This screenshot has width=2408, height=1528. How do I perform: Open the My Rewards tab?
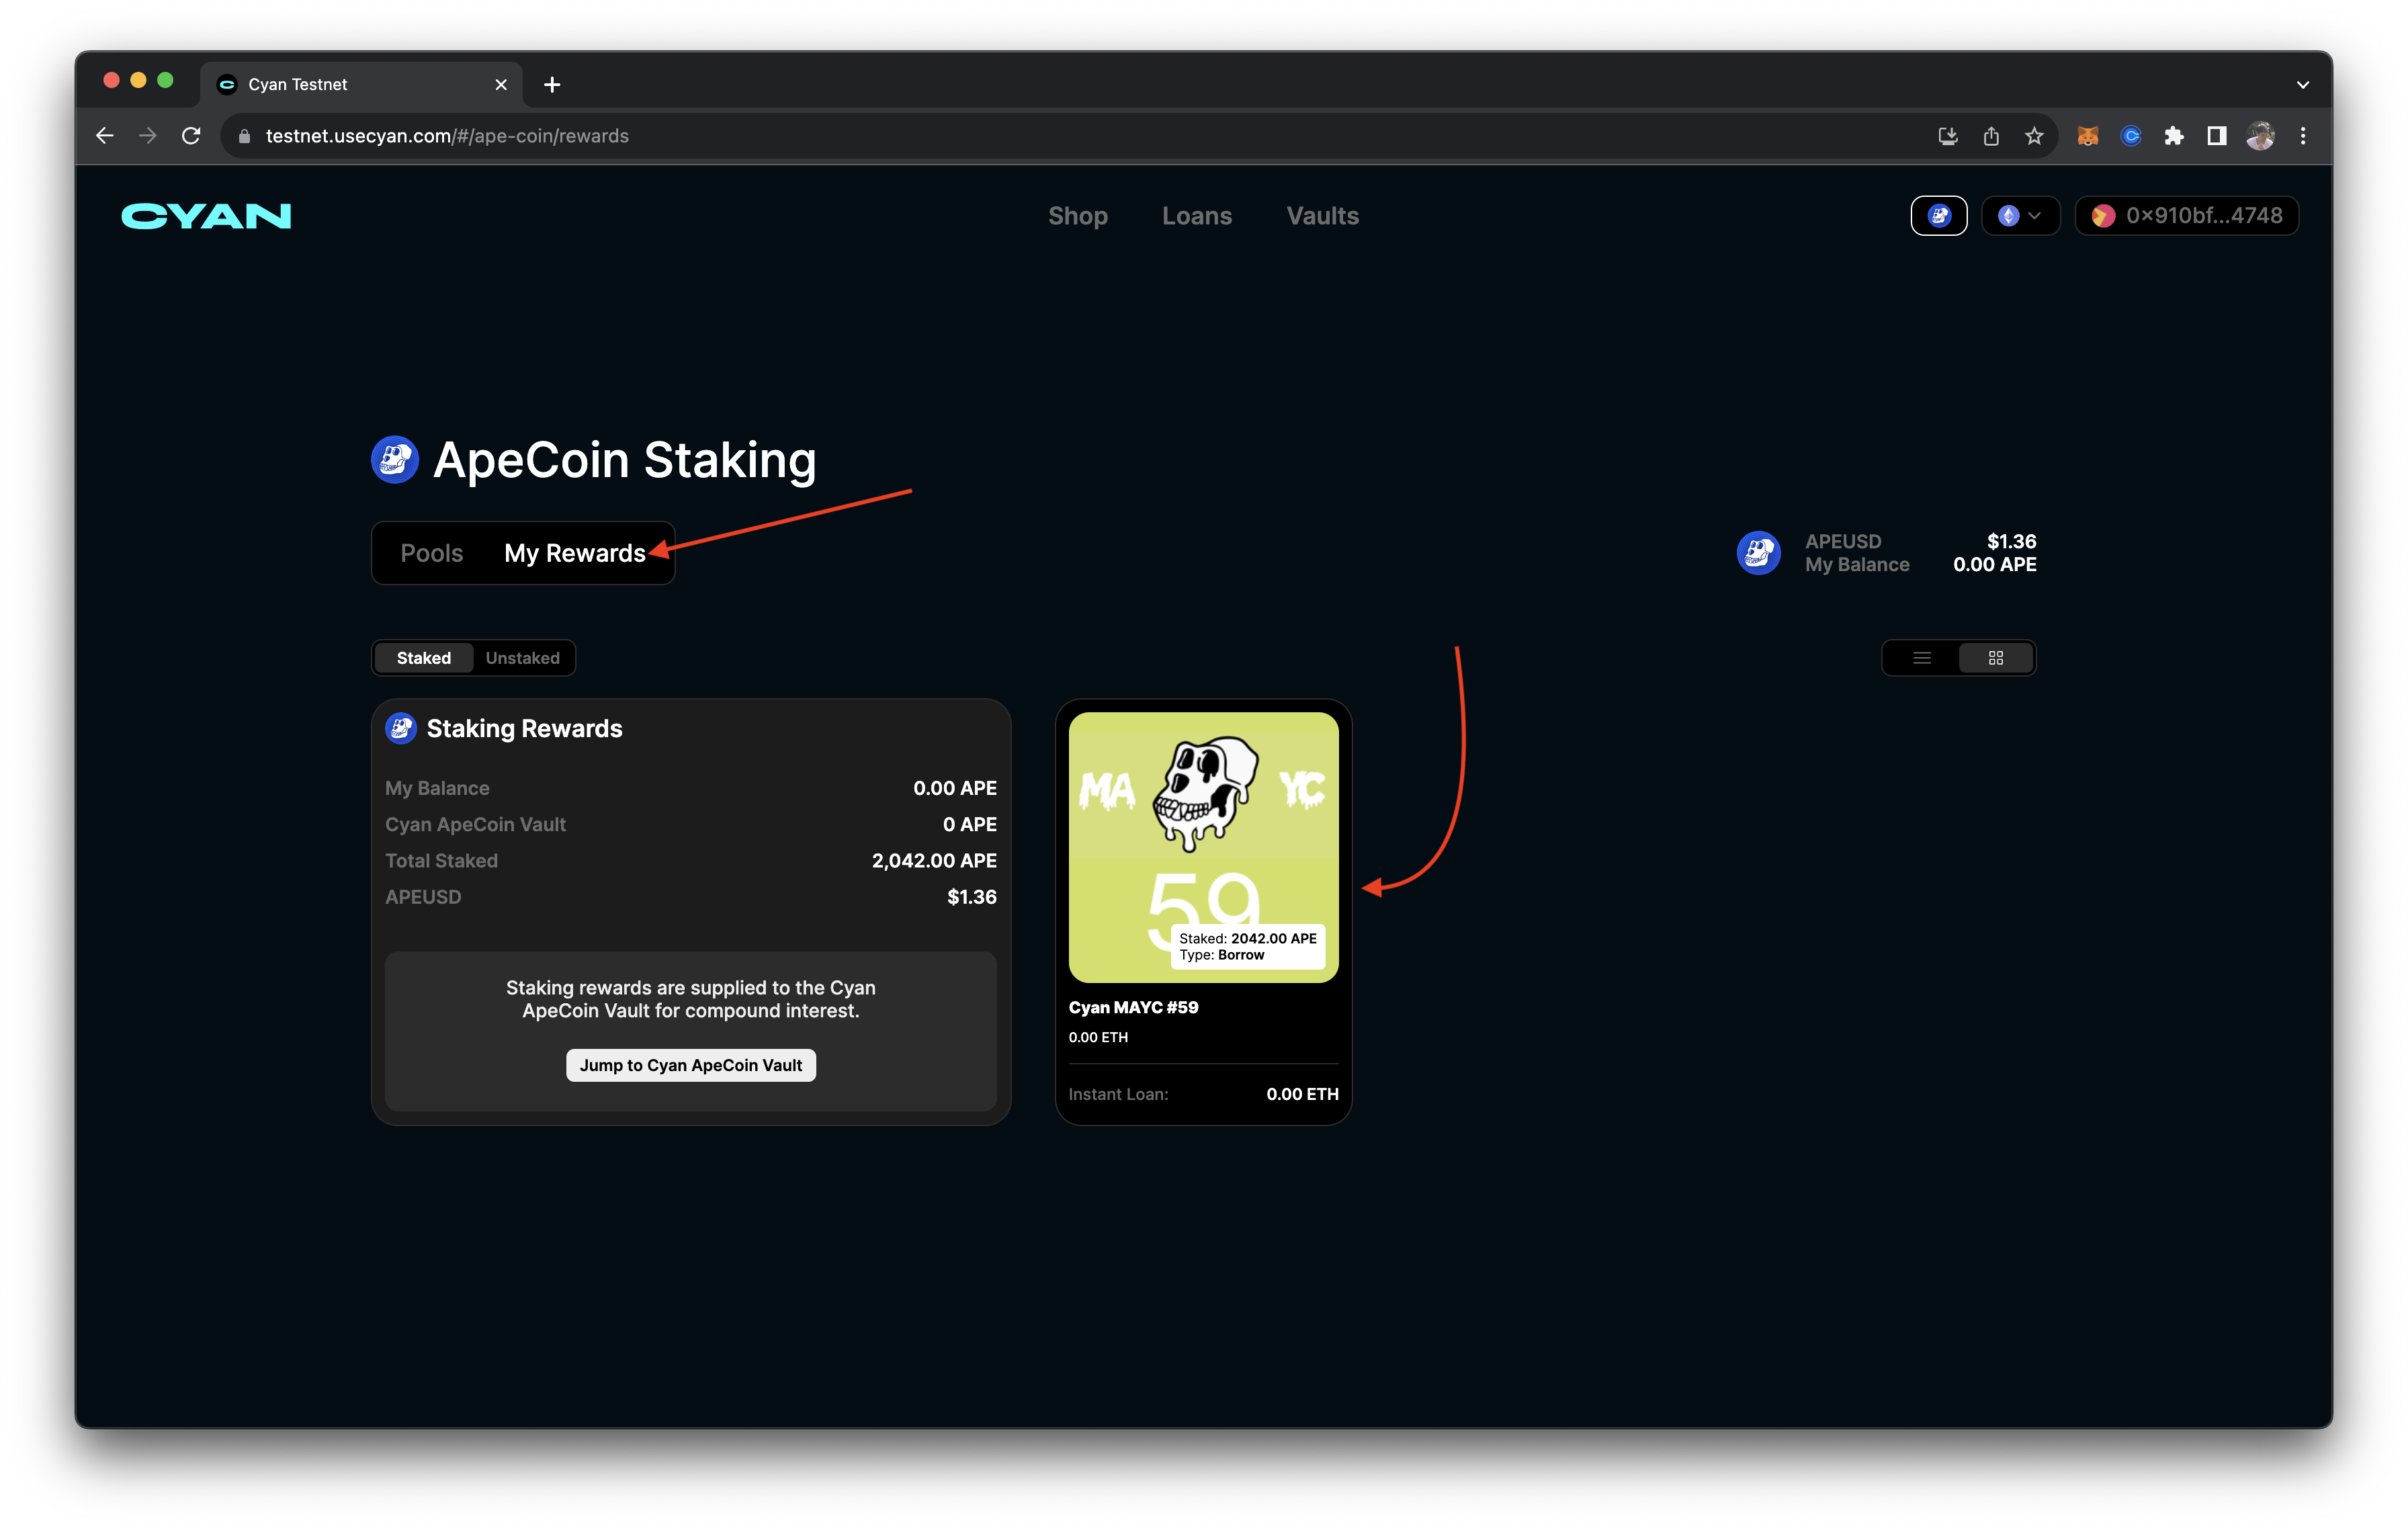(574, 553)
